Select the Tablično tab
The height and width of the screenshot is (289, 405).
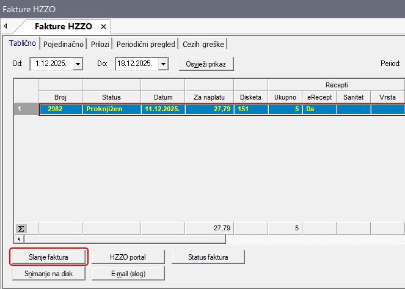coord(23,43)
